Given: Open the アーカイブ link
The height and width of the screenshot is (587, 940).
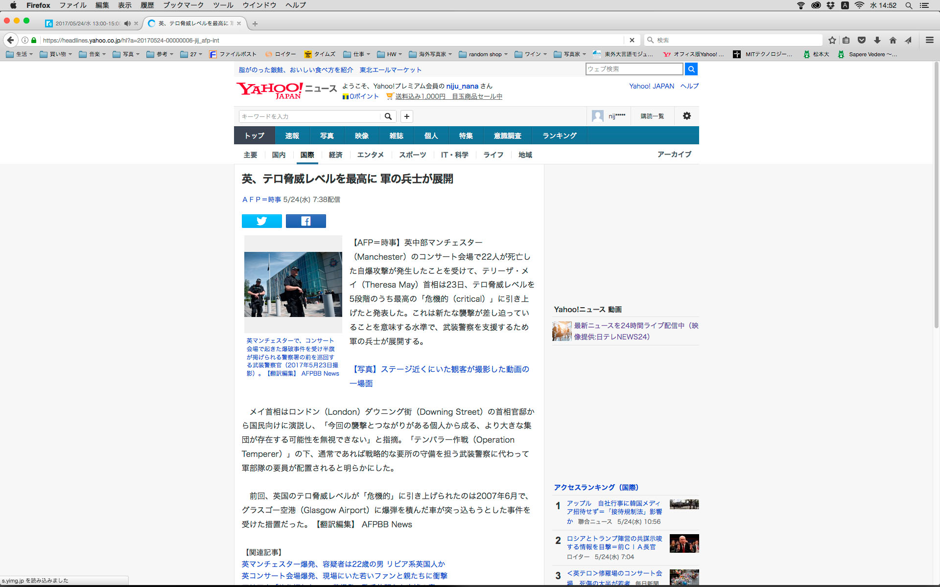Looking at the screenshot, I should tap(674, 154).
